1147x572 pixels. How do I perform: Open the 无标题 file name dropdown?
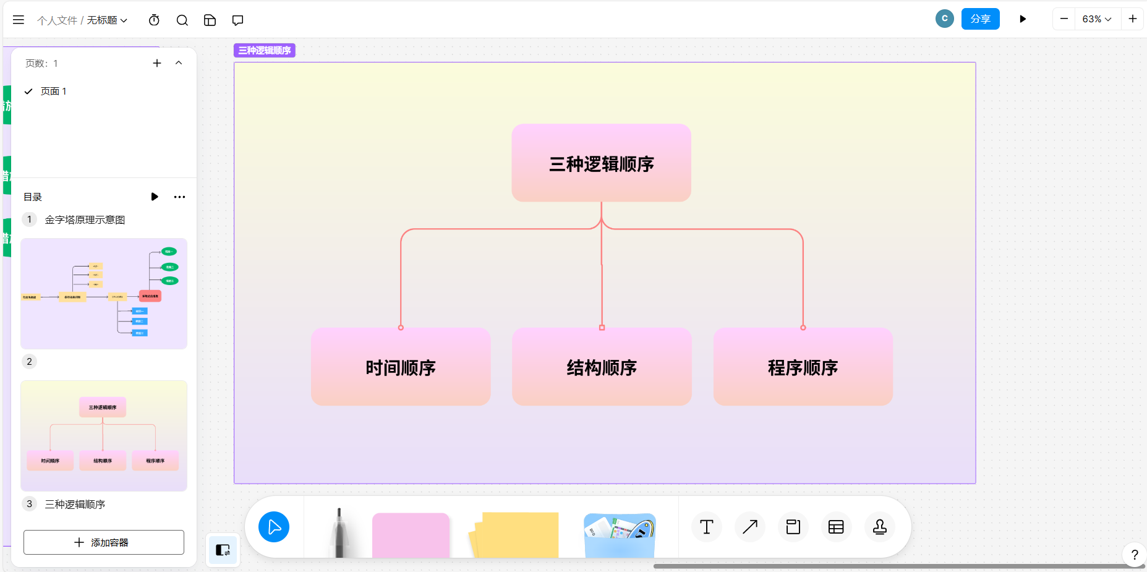[x=107, y=20]
